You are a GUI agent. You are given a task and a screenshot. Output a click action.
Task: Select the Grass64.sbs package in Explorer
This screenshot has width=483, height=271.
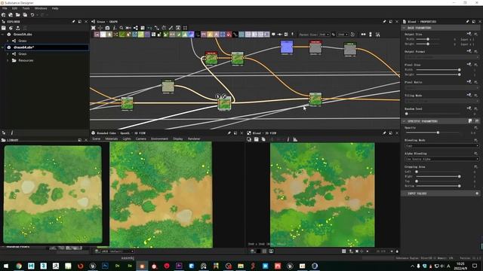pyautogui.click(x=47, y=47)
